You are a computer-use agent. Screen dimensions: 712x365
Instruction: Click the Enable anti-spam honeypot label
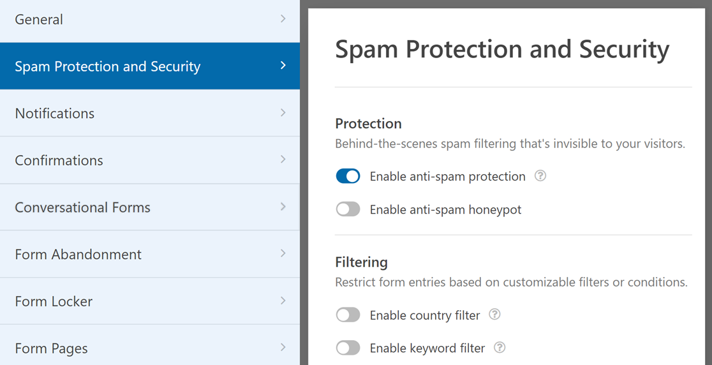pyautogui.click(x=445, y=210)
